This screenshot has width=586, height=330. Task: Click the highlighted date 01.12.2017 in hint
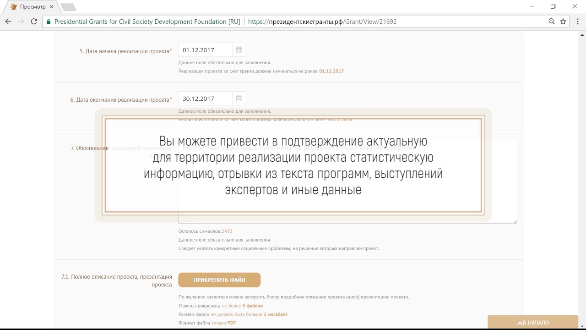(331, 71)
